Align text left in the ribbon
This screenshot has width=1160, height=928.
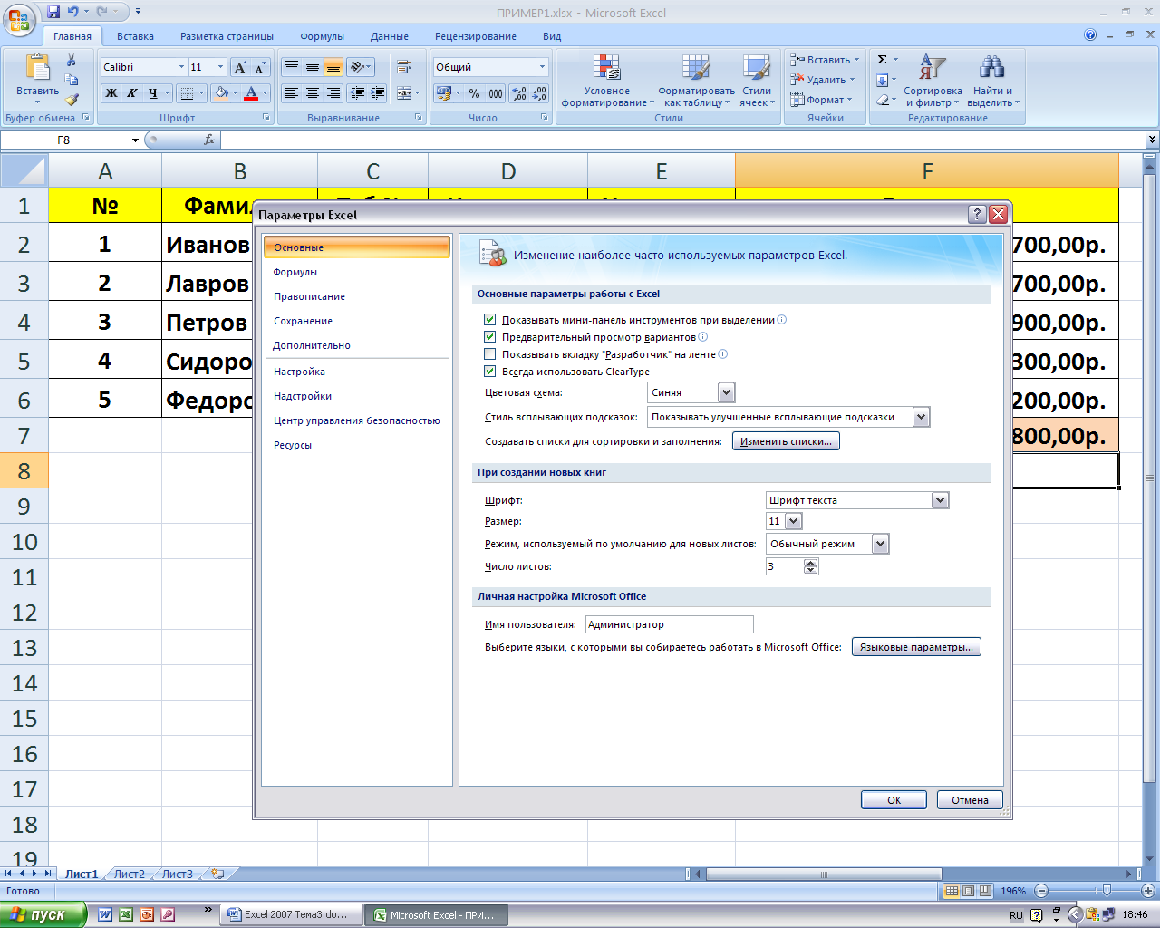[x=291, y=92]
